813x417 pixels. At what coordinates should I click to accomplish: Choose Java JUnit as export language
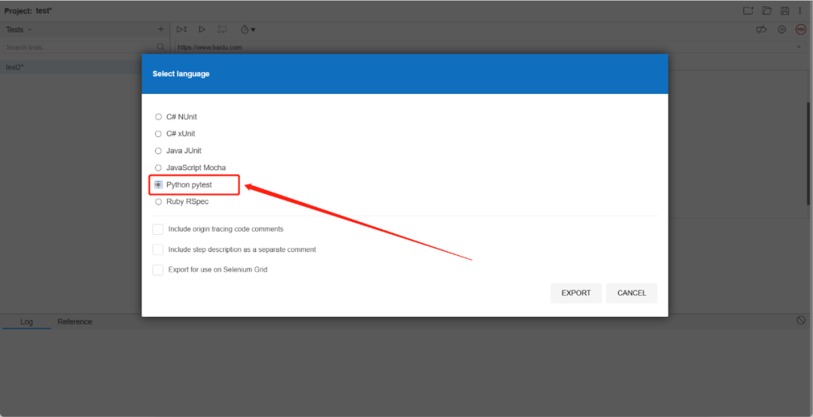(159, 151)
